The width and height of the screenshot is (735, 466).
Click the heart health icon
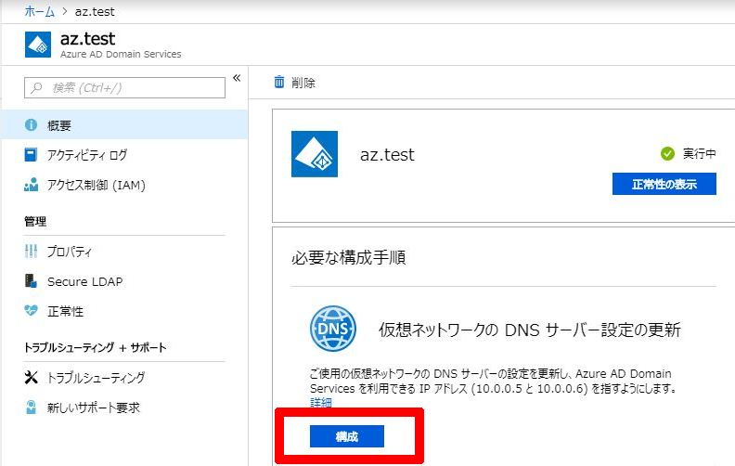click(x=31, y=310)
